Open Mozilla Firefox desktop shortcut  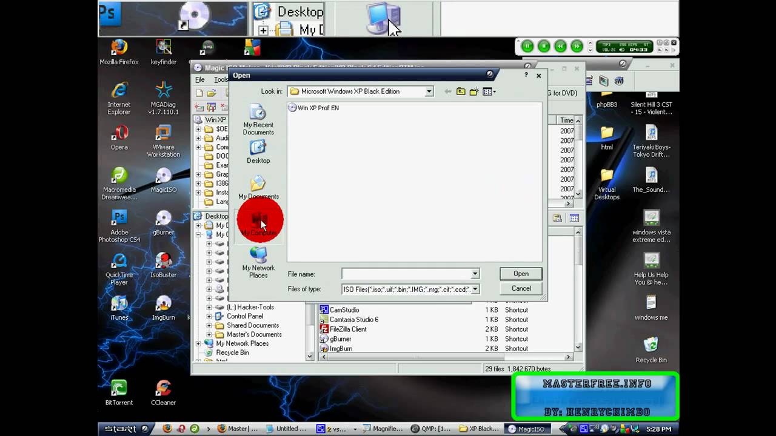pyautogui.click(x=119, y=52)
